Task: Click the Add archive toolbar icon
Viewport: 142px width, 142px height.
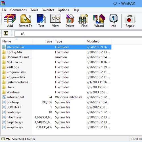Action: pyautogui.click(x=10, y=19)
